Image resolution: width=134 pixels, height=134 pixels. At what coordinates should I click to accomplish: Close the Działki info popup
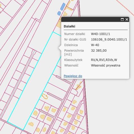pos(127,20)
